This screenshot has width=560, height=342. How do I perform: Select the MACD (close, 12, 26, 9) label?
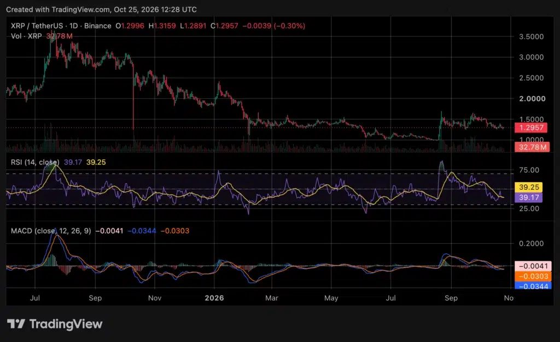(x=51, y=231)
